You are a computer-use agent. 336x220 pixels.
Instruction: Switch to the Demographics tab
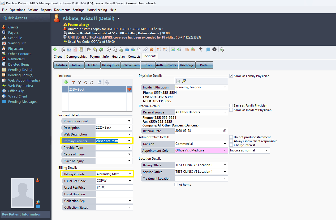pos(76,57)
